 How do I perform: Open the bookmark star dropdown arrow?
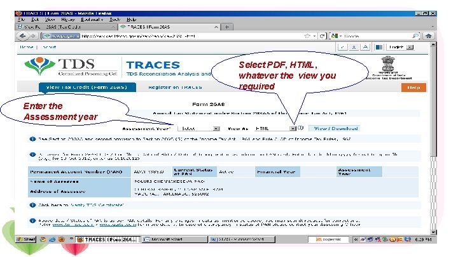314,36
